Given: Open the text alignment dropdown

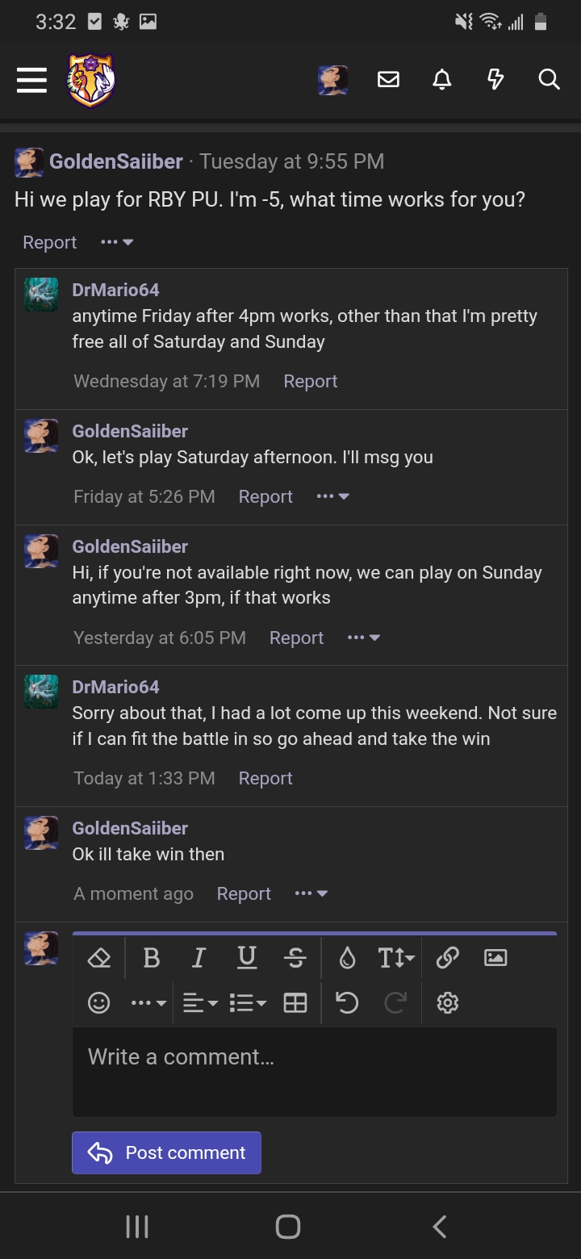Looking at the screenshot, I should pos(199,1003).
